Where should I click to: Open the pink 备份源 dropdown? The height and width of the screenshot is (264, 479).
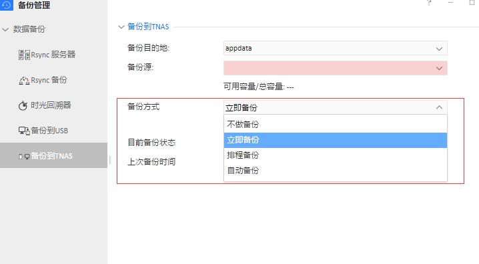pyautogui.click(x=336, y=68)
